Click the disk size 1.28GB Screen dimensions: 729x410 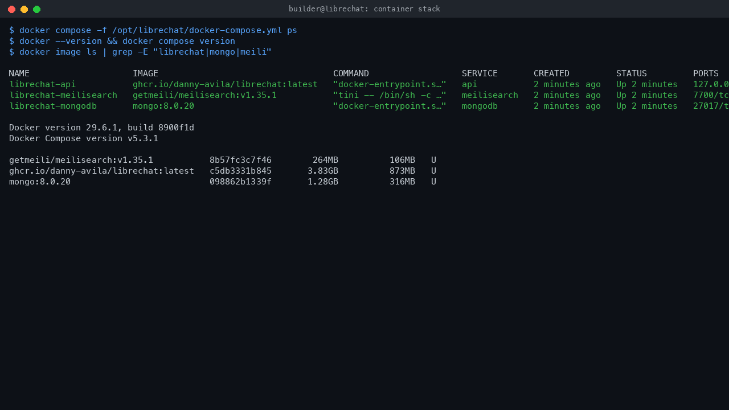(x=323, y=182)
